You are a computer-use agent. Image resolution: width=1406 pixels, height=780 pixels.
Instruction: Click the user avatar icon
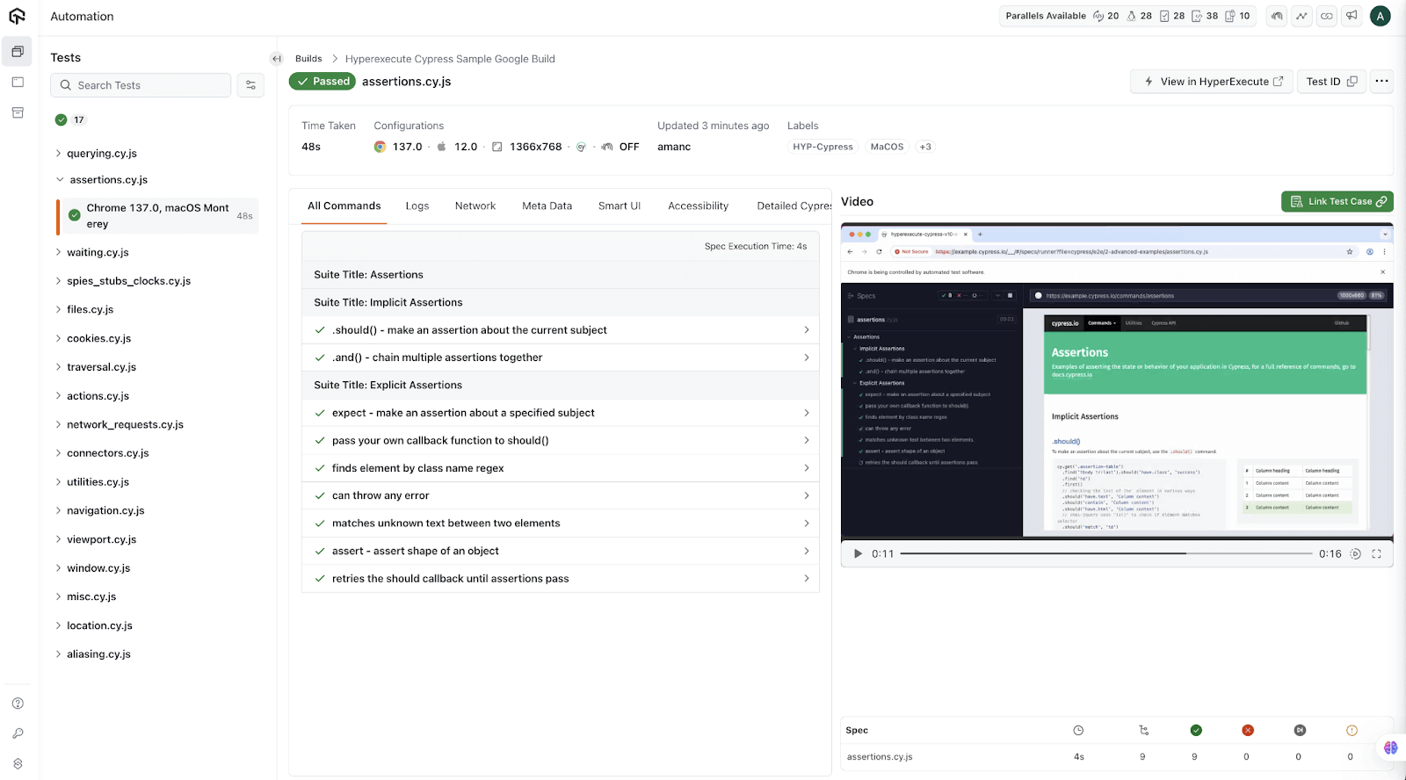1381,16
